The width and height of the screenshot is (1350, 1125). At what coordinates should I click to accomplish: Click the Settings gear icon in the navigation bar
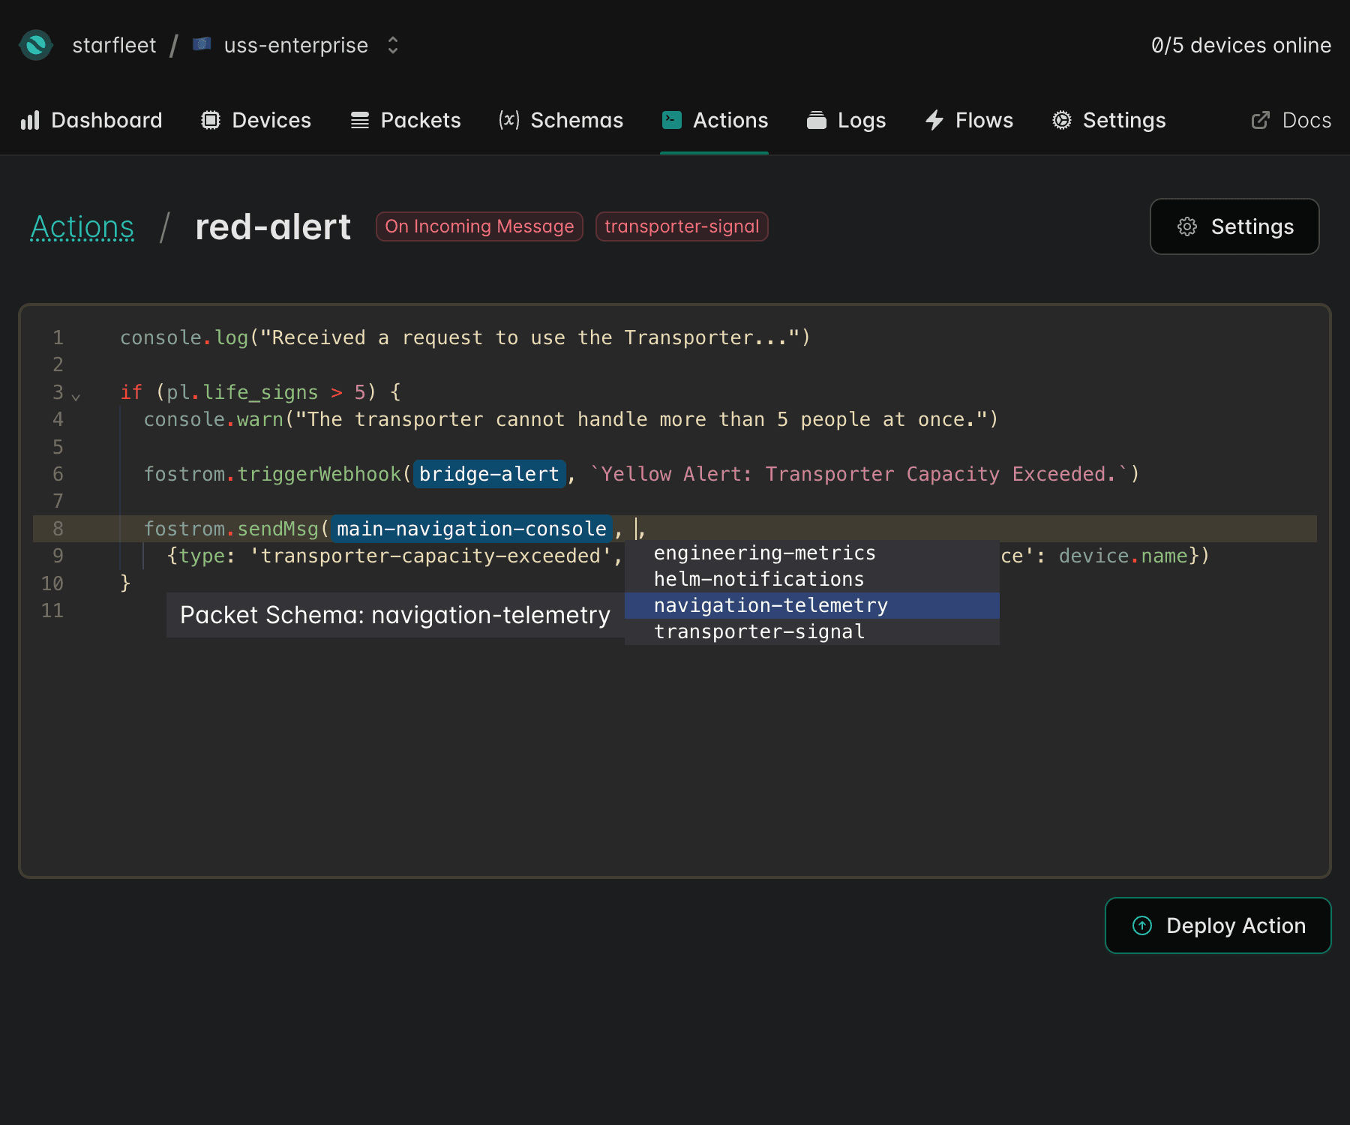[1060, 120]
